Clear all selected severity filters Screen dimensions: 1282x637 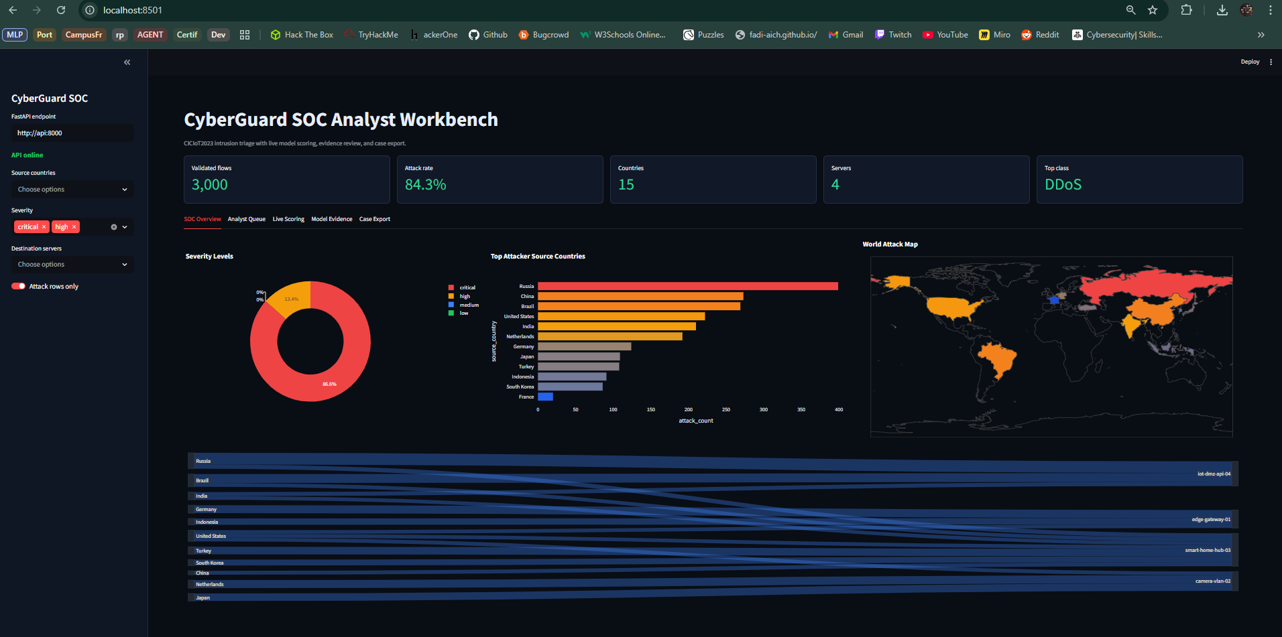click(x=114, y=227)
